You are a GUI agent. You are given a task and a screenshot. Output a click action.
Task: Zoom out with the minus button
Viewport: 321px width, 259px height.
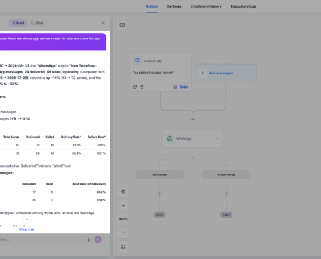[123, 232]
